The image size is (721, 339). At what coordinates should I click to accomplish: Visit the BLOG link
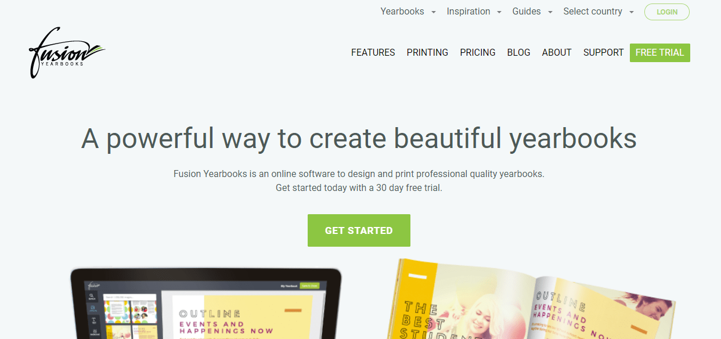(518, 52)
